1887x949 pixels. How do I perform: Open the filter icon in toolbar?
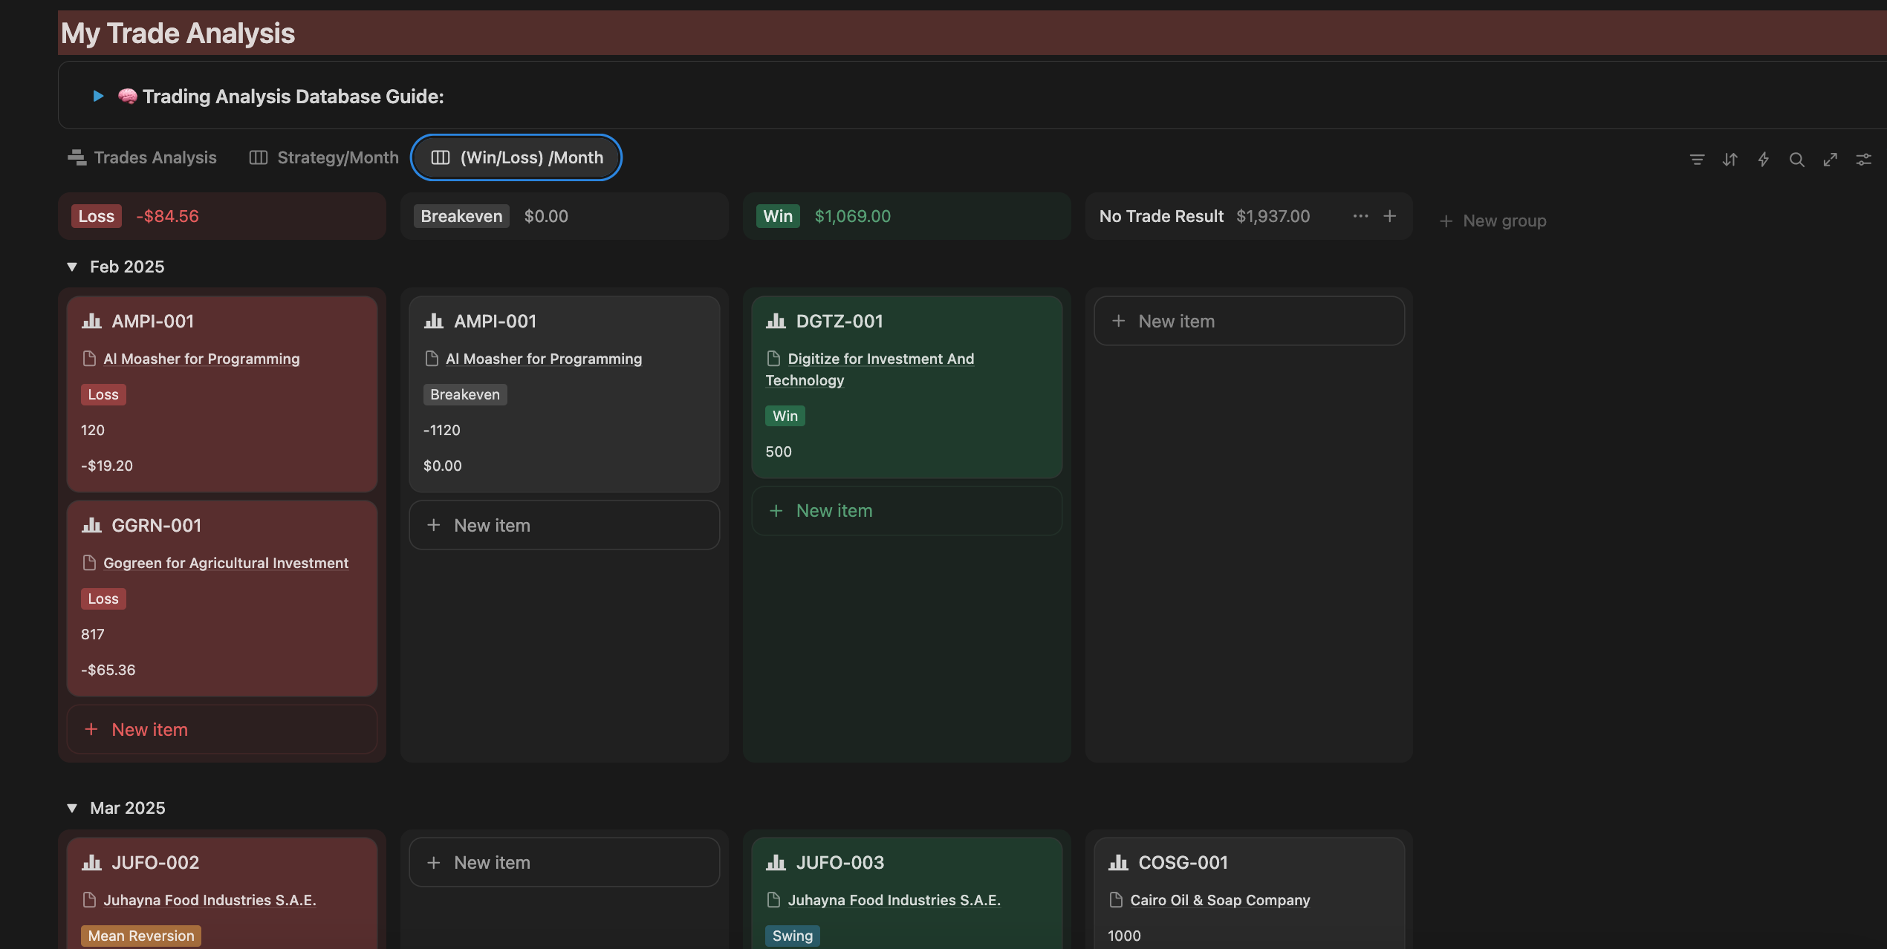tap(1697, 159)
